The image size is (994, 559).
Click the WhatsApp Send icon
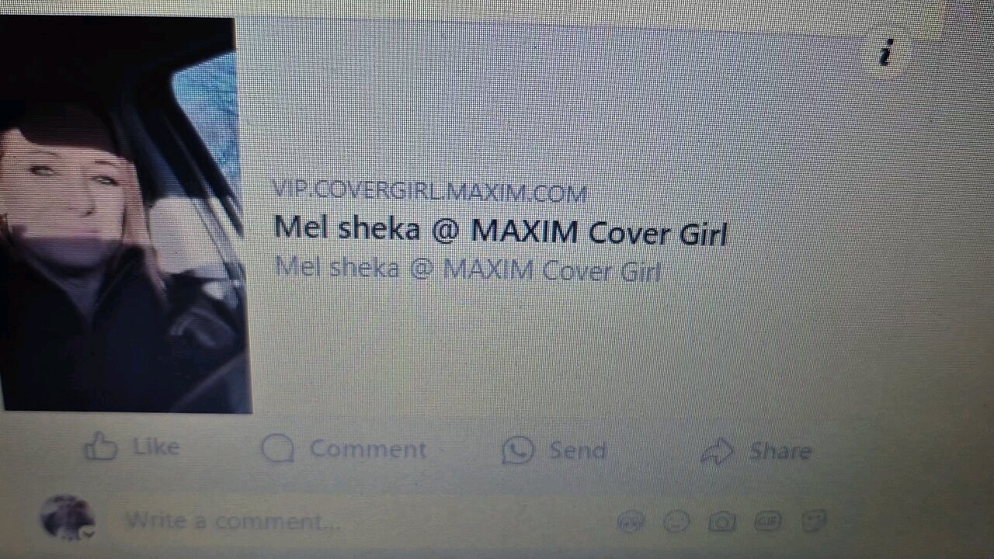tap(518, 450)
